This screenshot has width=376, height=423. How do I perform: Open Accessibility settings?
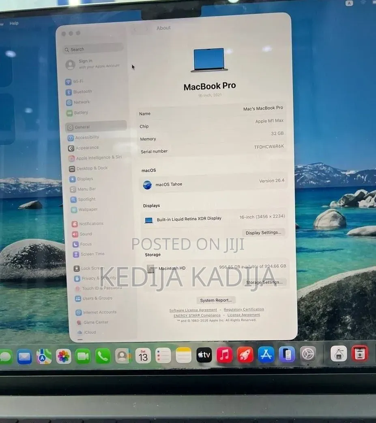[x=84, y=137]
